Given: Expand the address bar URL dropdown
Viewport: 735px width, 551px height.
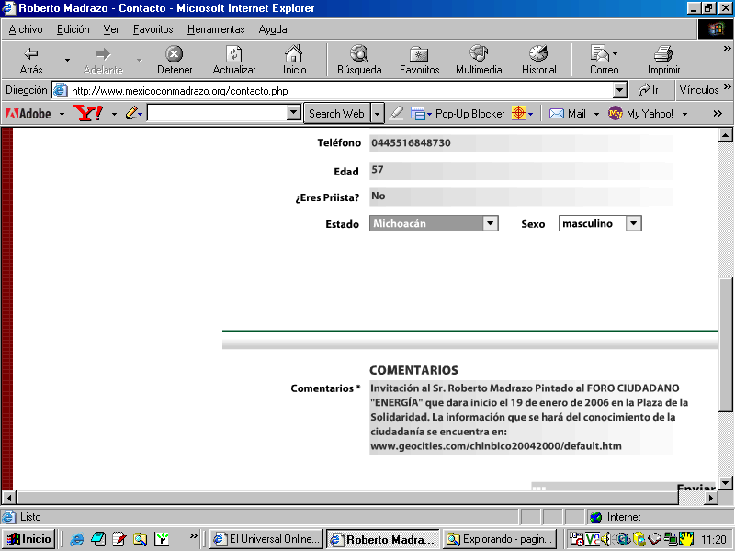Looking at the screenshot, I should click(619, 90).
